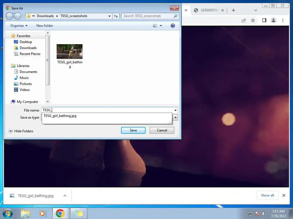Viewport: 293px width, 219px height.
Task: Bookmark this page with star icon
Action: (253, 20)
